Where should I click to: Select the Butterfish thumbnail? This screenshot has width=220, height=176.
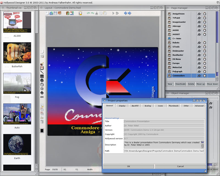17,53
